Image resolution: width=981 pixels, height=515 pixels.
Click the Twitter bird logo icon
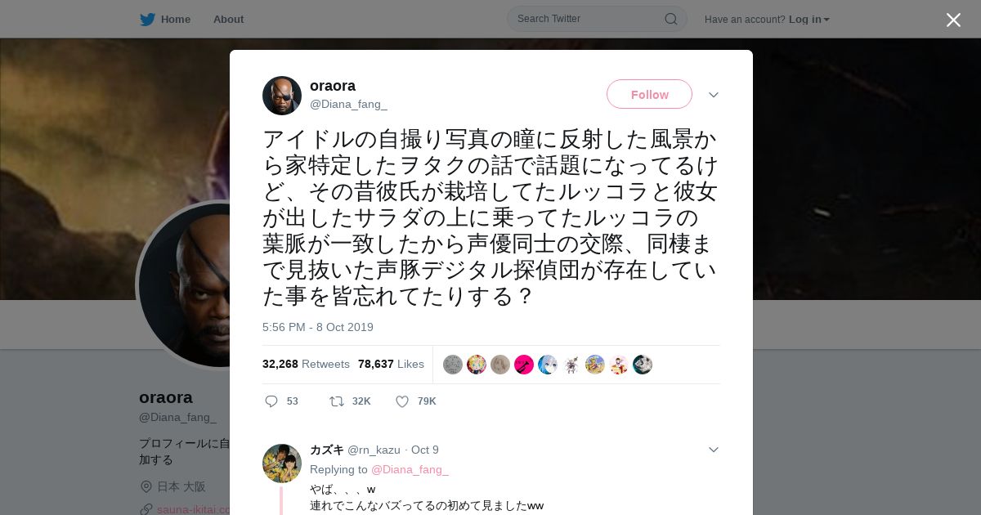(147, 19)
